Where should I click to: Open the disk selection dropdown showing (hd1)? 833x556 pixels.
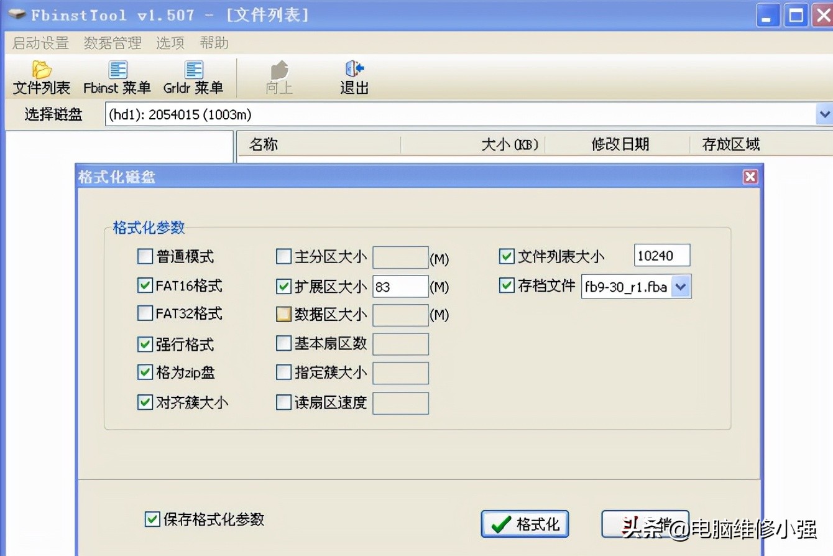(825, 114)
